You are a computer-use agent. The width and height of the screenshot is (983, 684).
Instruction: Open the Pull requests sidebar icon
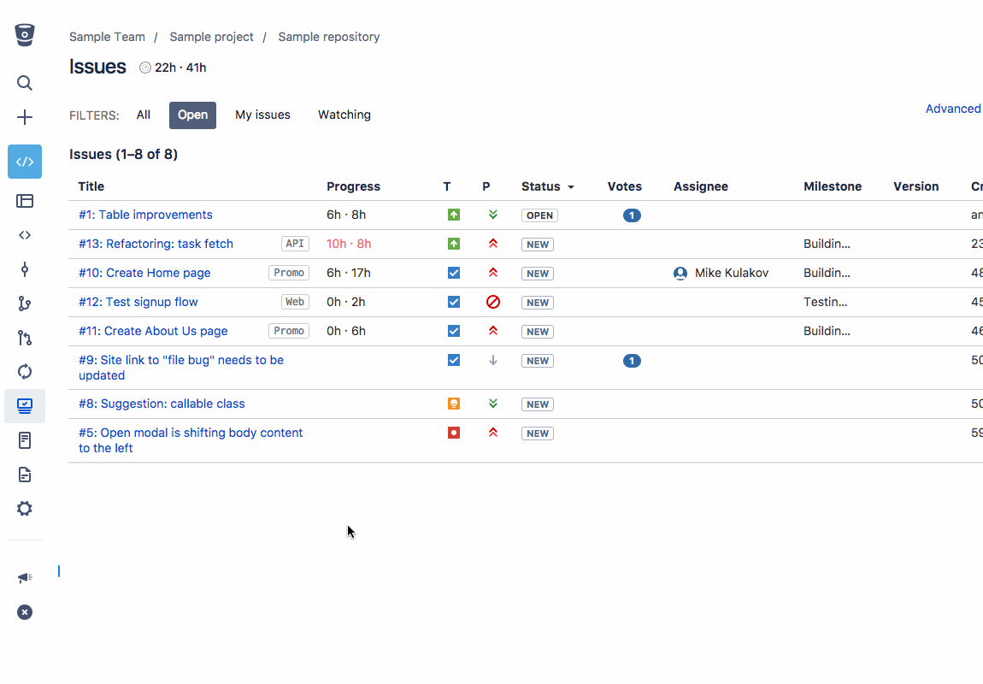point(25,338)
